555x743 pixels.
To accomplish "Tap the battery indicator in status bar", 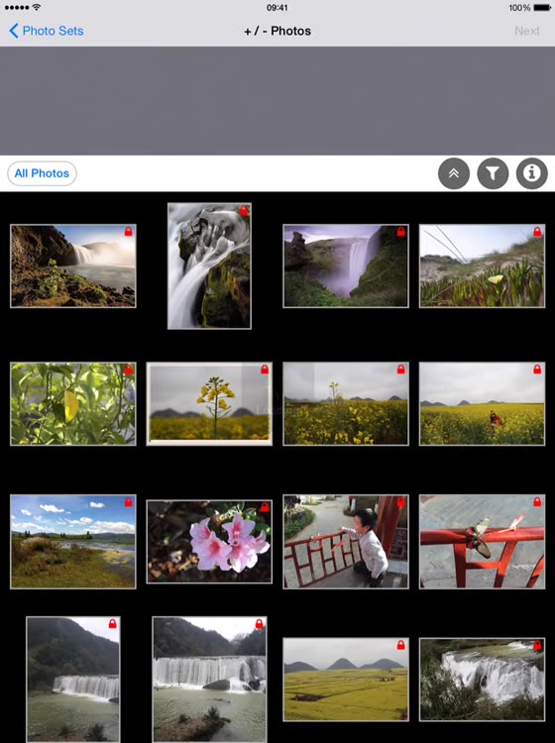I will point(542,8).
